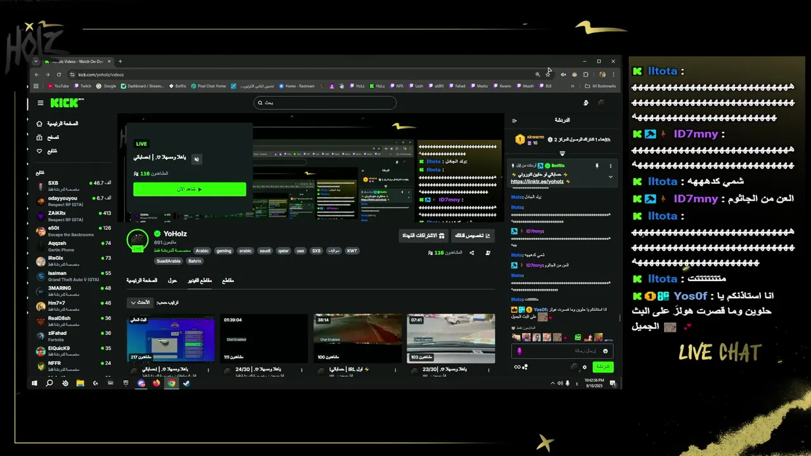Open the emoji picker in chat
This screenshot has width=811, height=456.
pos(605,351)
